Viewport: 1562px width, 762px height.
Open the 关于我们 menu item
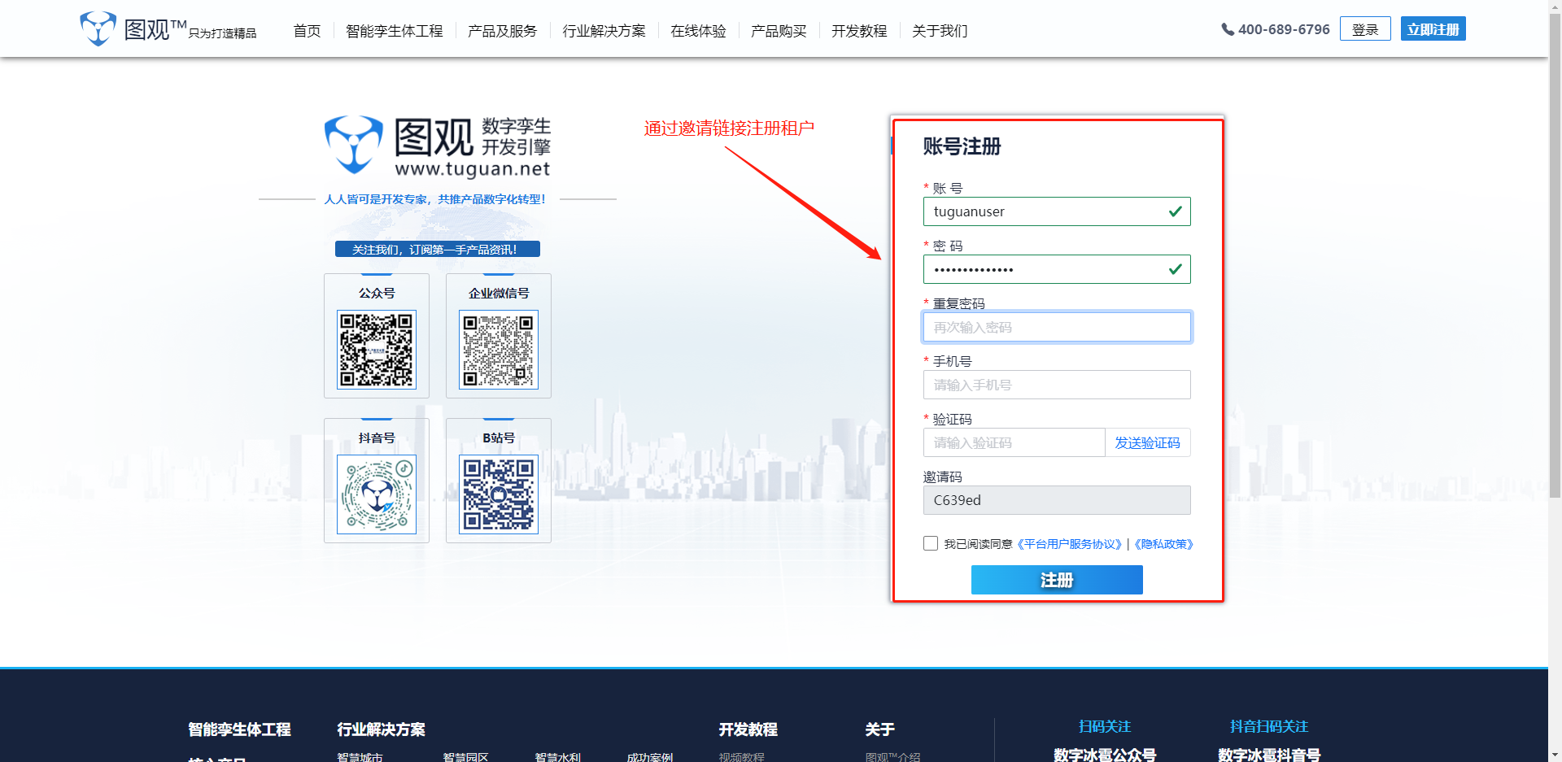940,31
